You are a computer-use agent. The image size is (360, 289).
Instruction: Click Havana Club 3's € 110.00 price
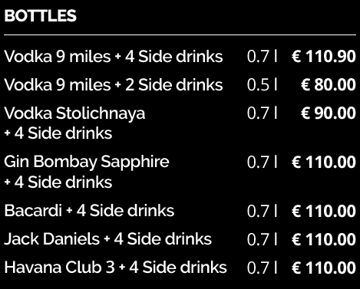pyautogui.click(x=324, y=268)
